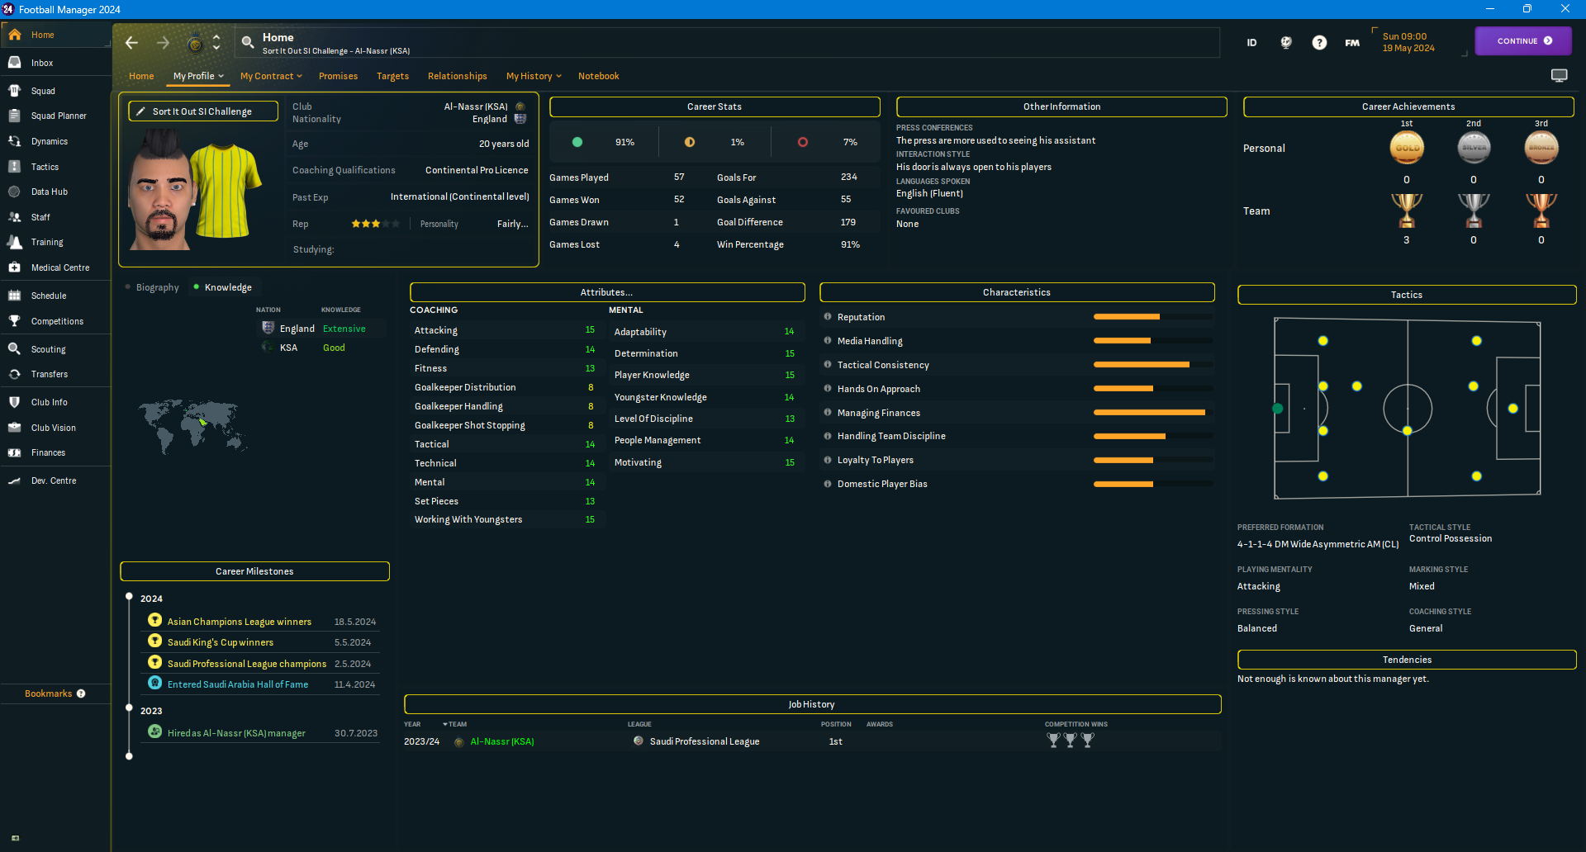Open Club Vision in the sidebar
The width and height of the screenshot is (1586, 852).
click(x=53, y=428)
